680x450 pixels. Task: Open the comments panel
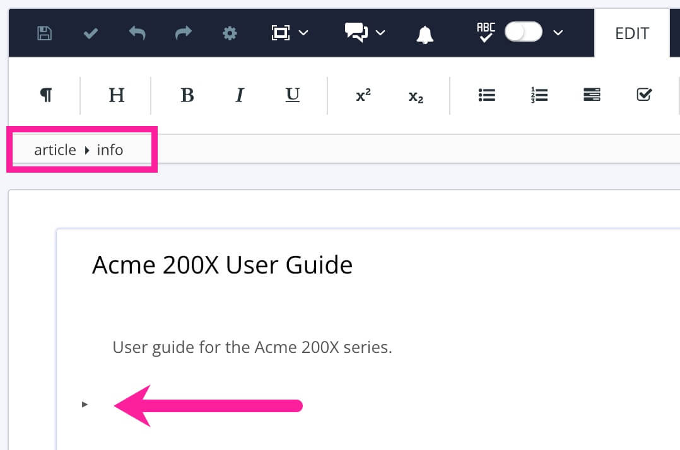click(x=355, y=33)
